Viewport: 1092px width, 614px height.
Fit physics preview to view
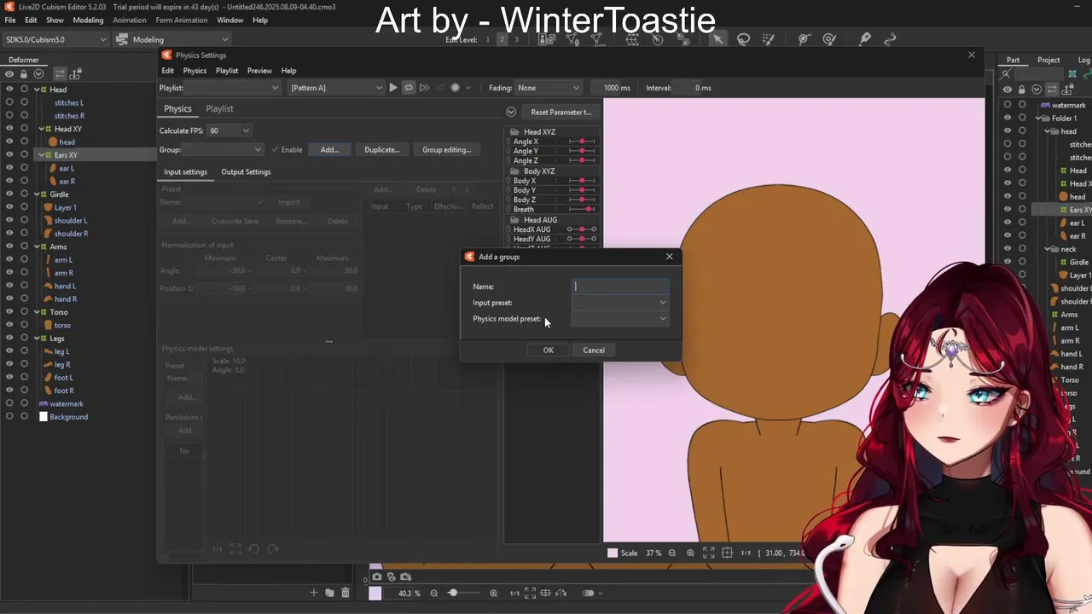(709, 553)
